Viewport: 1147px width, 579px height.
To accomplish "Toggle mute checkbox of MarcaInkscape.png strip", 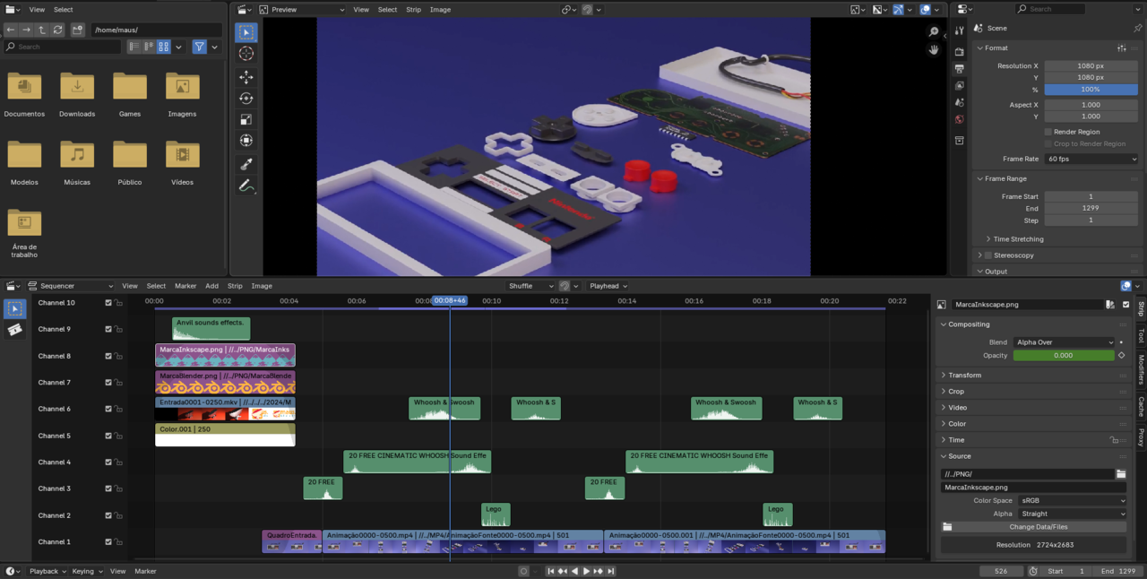I will [x=1126, y=305].
